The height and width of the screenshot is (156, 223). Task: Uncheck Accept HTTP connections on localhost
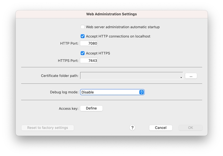83,36
